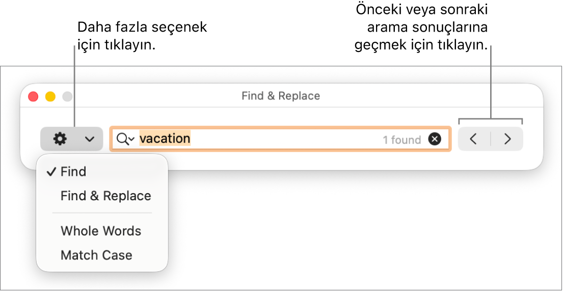Image resolution: width=563 pixels, height=291 pixels.
Task: Click the checkmark beside Find
Action: [51, 172]
